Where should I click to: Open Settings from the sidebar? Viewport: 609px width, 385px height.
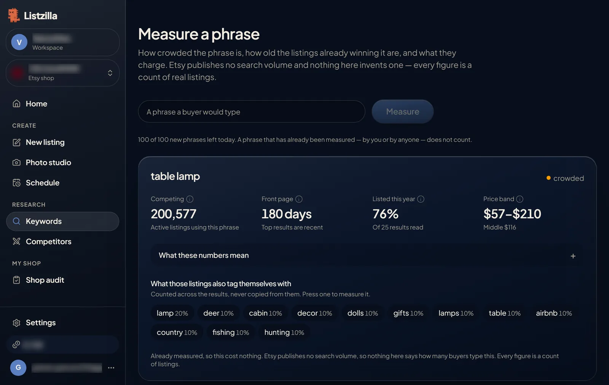pos(62,323)
